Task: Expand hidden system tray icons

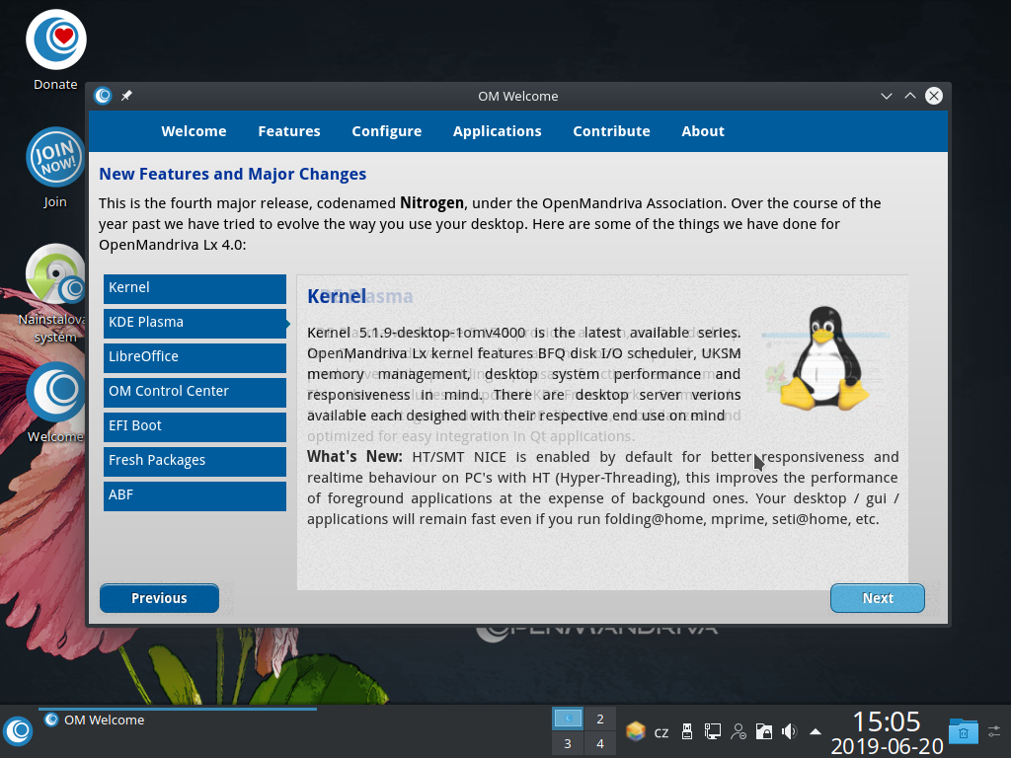Action: tap(815, 731)
